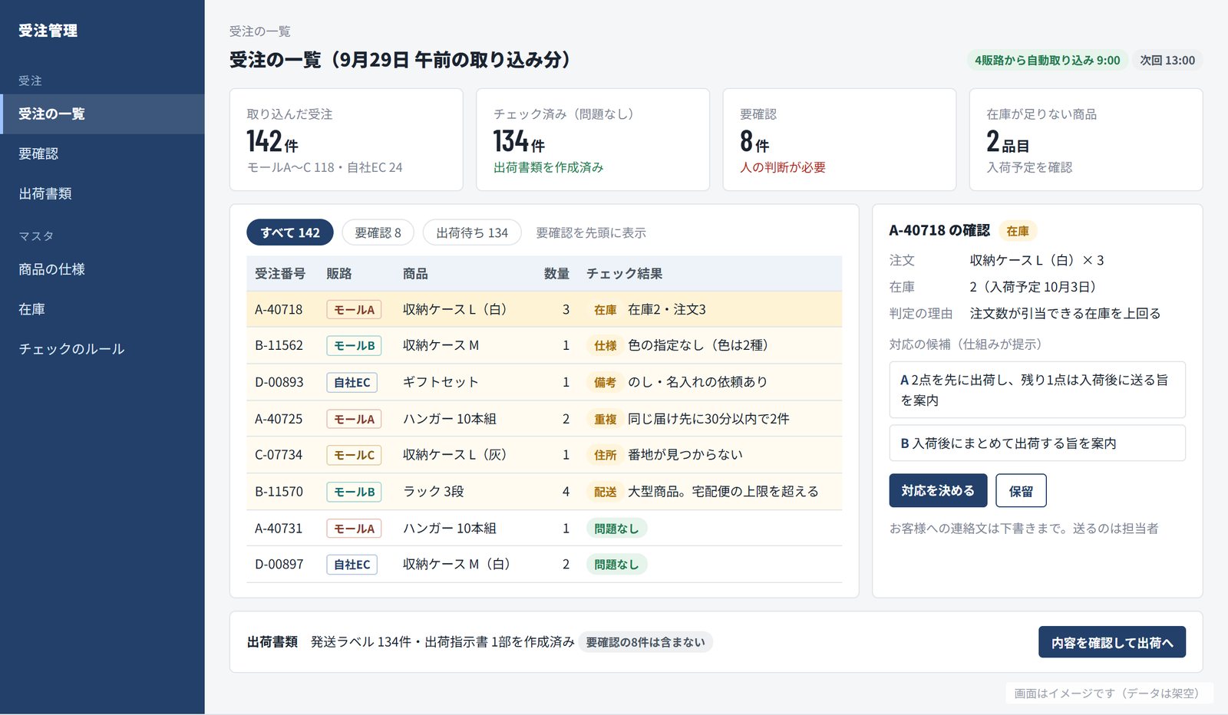Select order row B-11570
The height and width of the screenshot is (715, 1228).
click(x=544, y=492)
